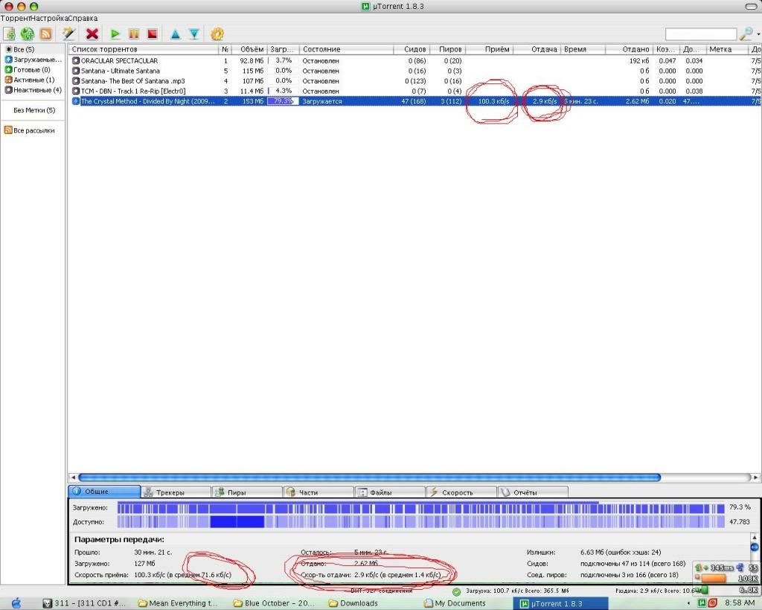
Task: Click the horizontal scrollbar under torrent list
Action: pyautogui.click(x=369, y=477)
